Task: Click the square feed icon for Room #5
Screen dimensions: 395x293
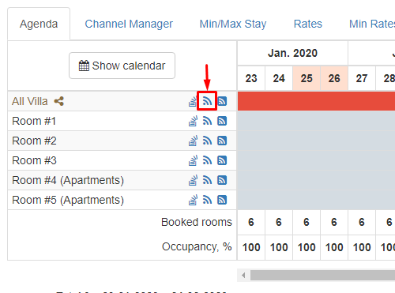Action: pyautogui.click(x=222, y=200)
